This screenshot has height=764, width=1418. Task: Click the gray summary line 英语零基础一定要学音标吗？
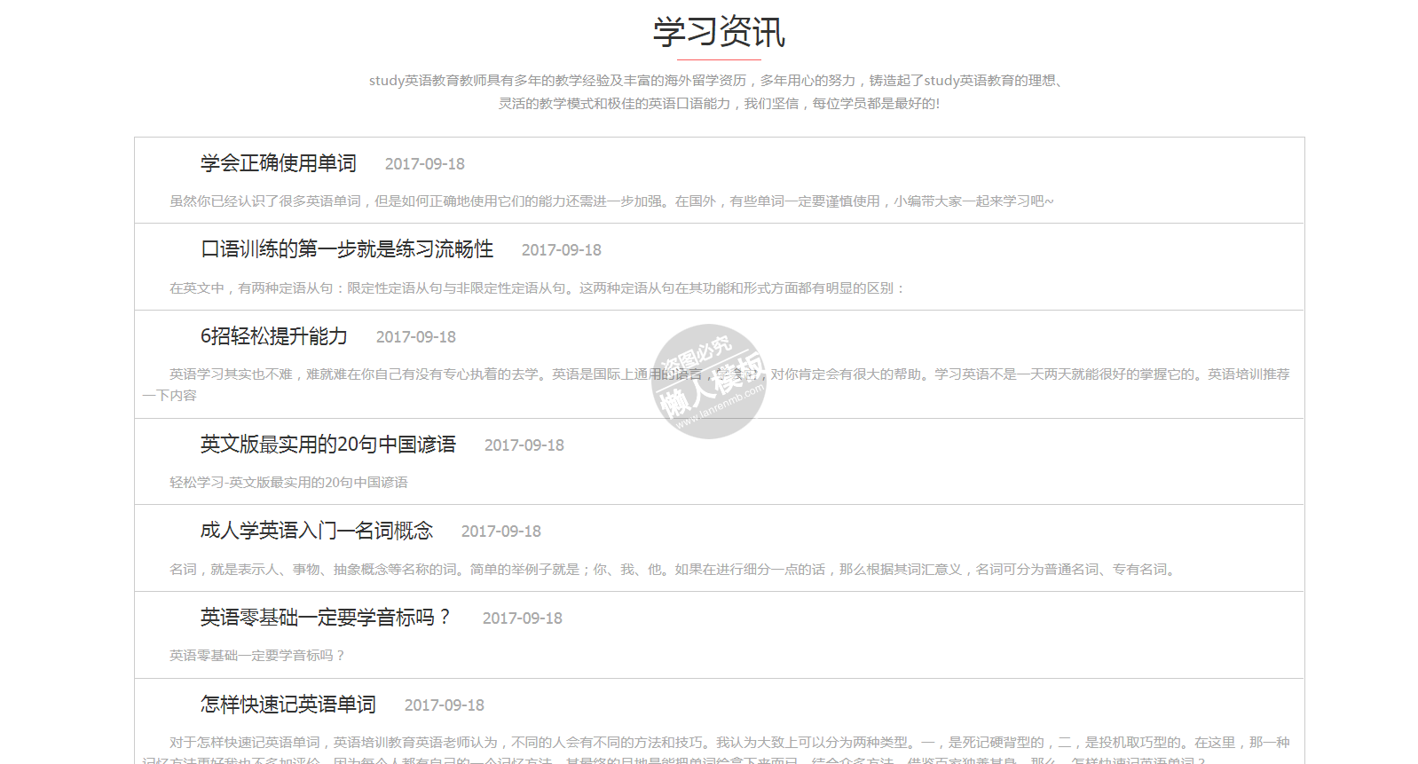pyautogui.click(x=256, y=656)
